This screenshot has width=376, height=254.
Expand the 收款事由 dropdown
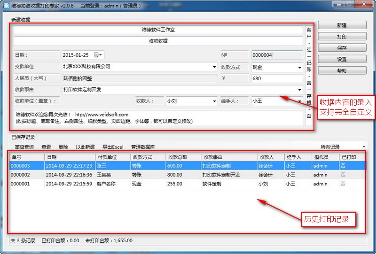(299, 90)
